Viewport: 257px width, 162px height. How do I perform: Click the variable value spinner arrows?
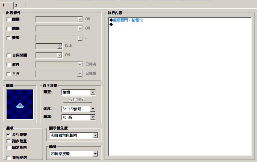tap(60, 46)
